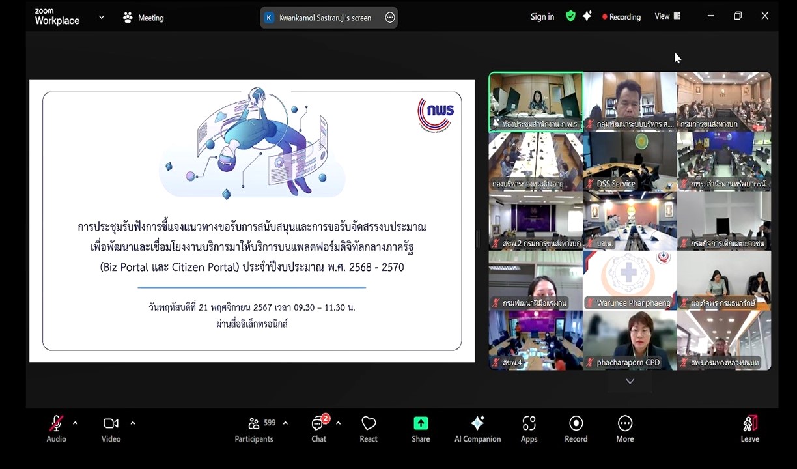The width and height of the screenshot is (797, 469).
Task: Open the Chat panel
Action: [x=318, y=429]
